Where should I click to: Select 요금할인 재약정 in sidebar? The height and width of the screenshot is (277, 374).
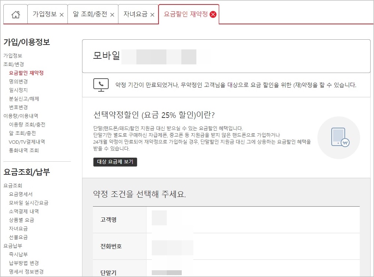coord(26,73)
